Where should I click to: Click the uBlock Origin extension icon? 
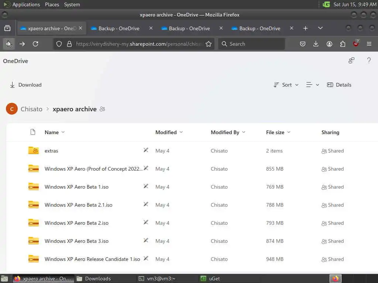click(x=356, y=43)
